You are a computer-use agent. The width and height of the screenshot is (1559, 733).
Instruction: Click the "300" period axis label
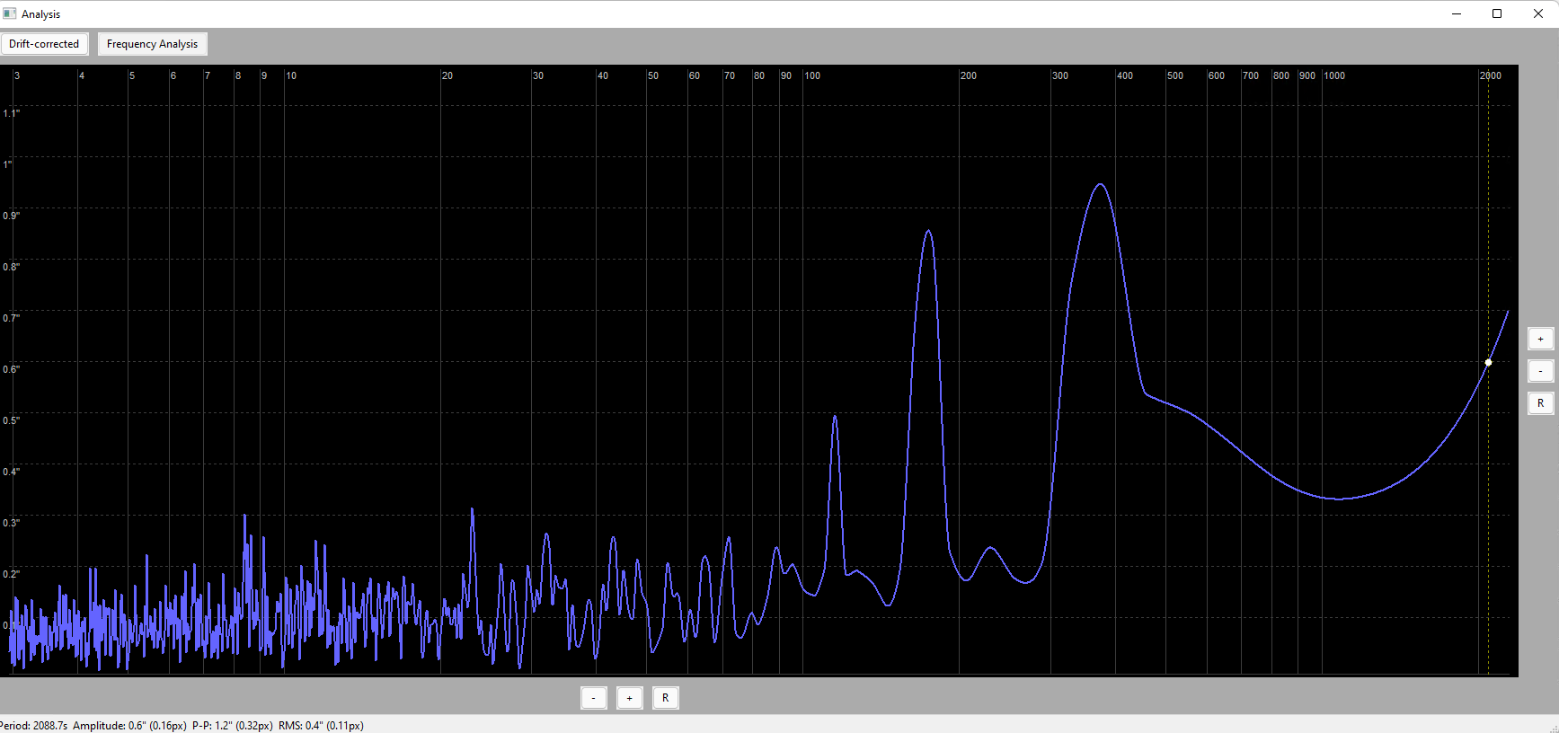pos(1060,75)
